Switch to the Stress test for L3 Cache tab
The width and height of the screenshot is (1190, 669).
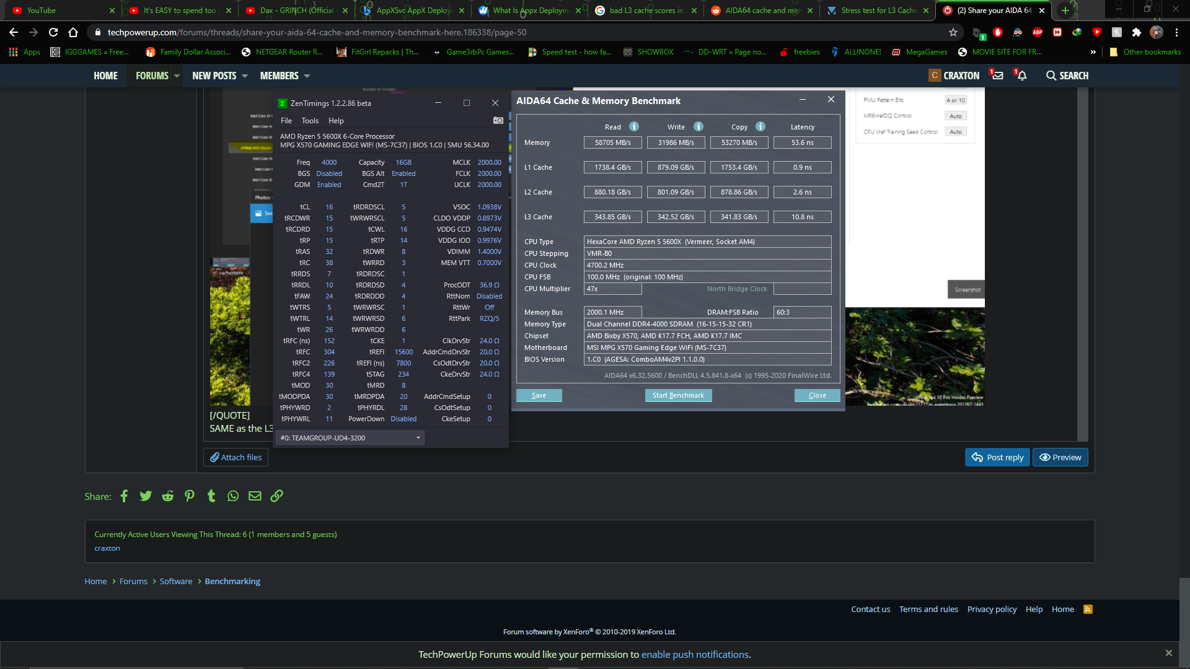tap(879, 11)
